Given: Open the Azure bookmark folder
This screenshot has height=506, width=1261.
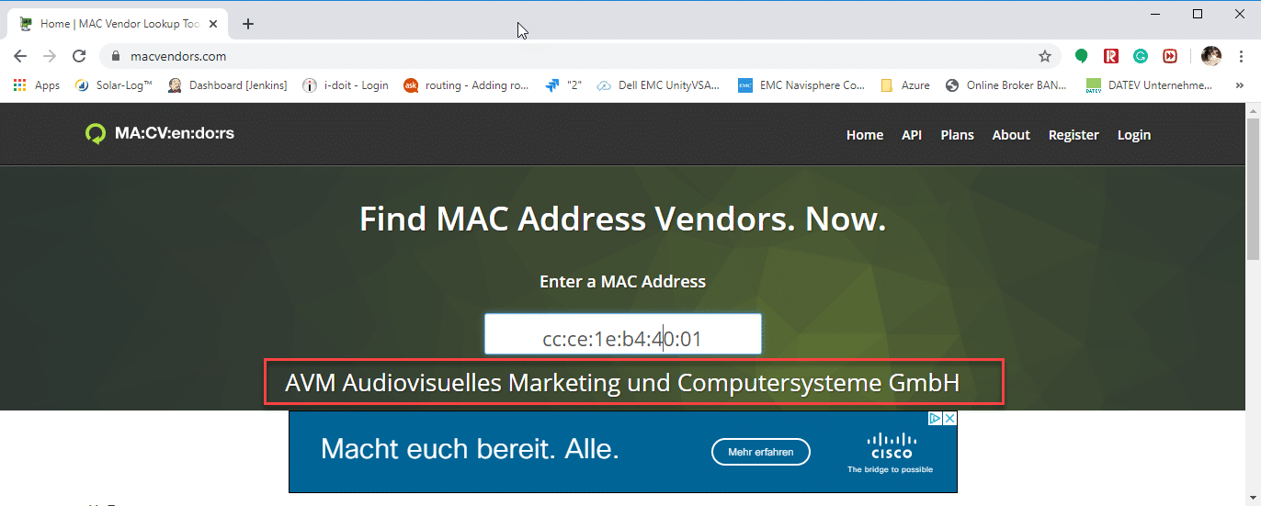Looking at the screenshot, I should (x=905, y=85).
